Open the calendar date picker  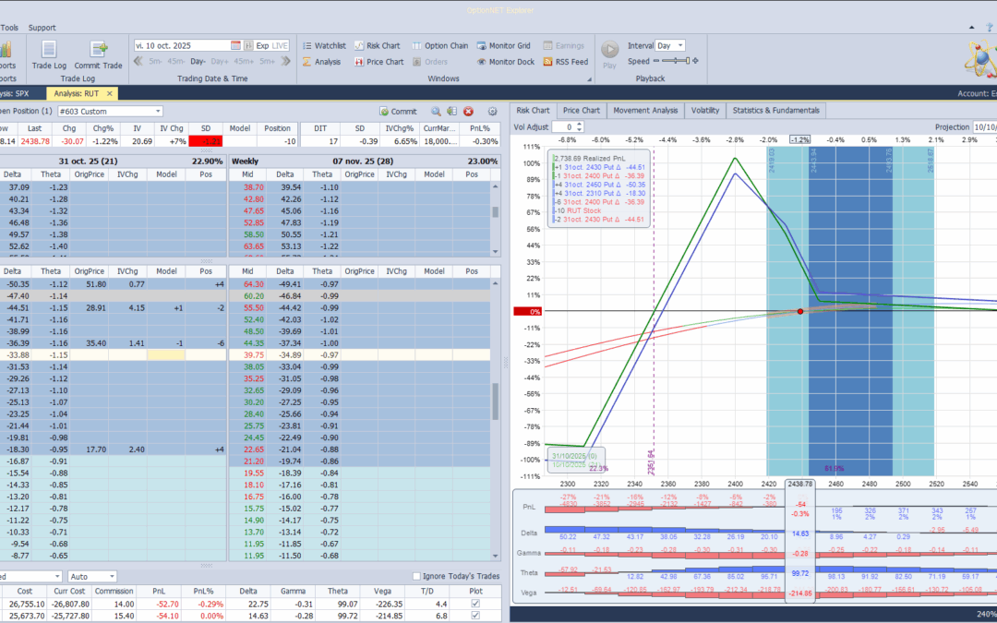(236, 46)
